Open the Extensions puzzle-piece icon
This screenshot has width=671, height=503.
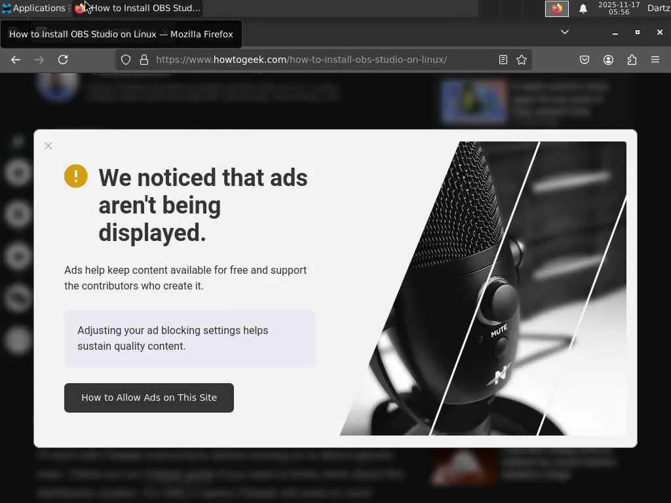pos(632,60)
